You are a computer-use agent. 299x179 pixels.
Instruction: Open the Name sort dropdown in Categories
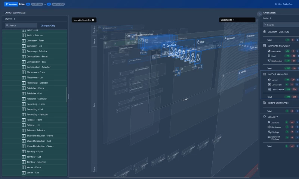pos(267,18)
